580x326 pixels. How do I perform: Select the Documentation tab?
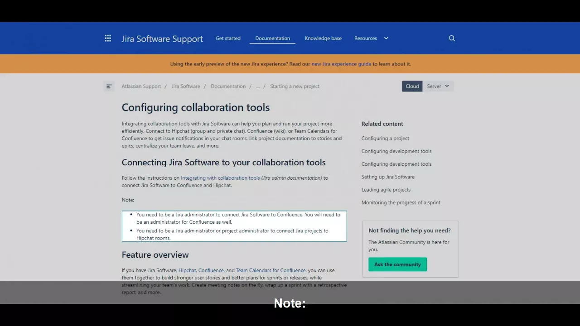272,38
